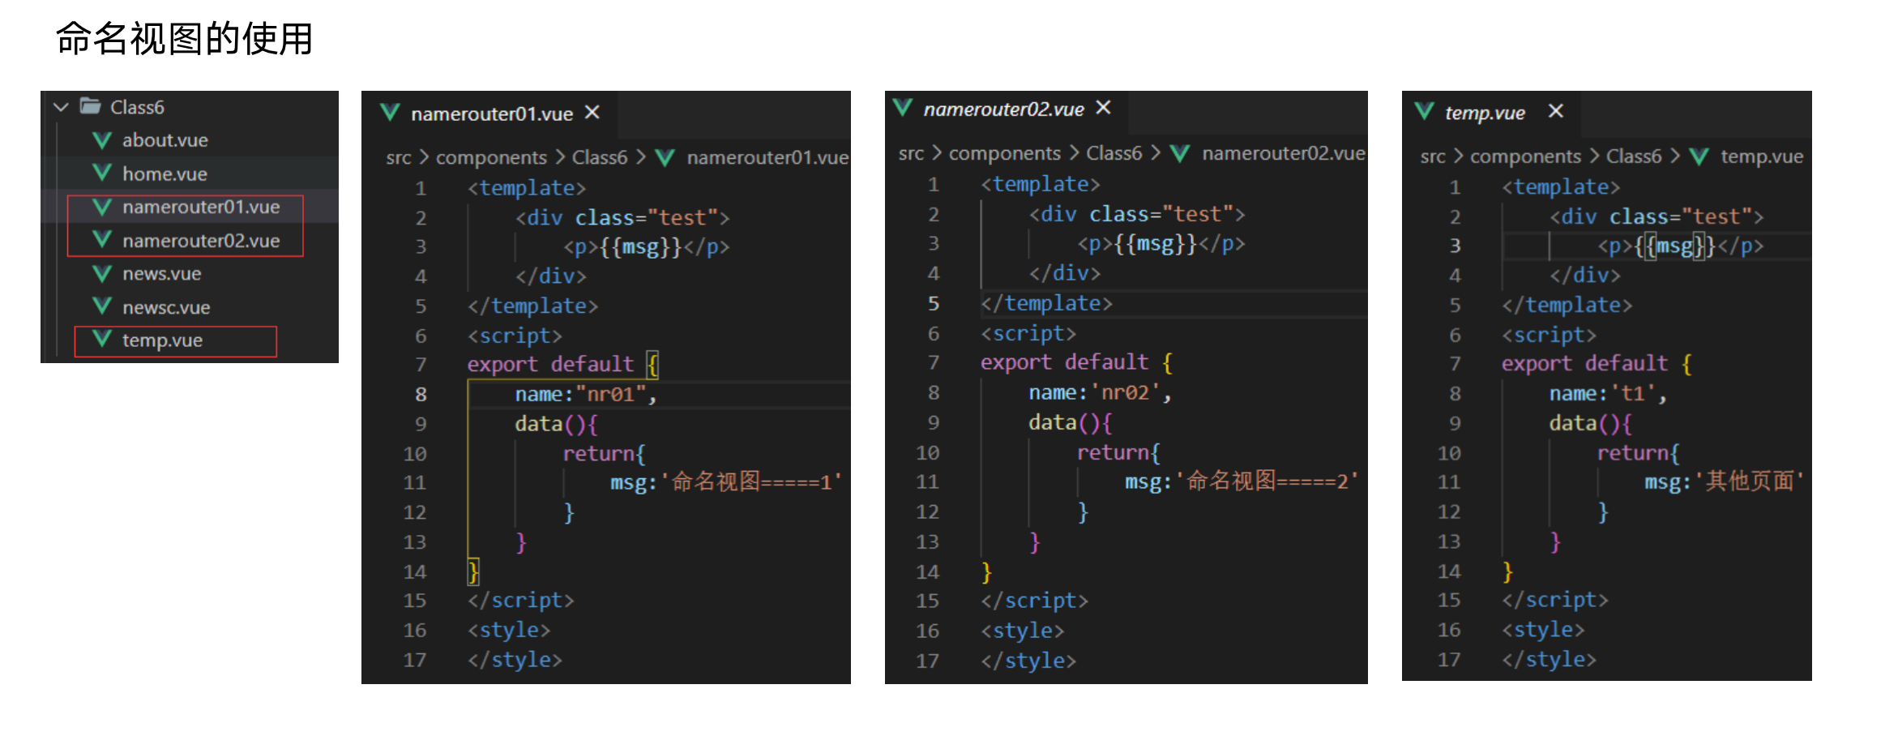Click </script> line in temp.vue
1898x736 pixels.
[1555, 600]
